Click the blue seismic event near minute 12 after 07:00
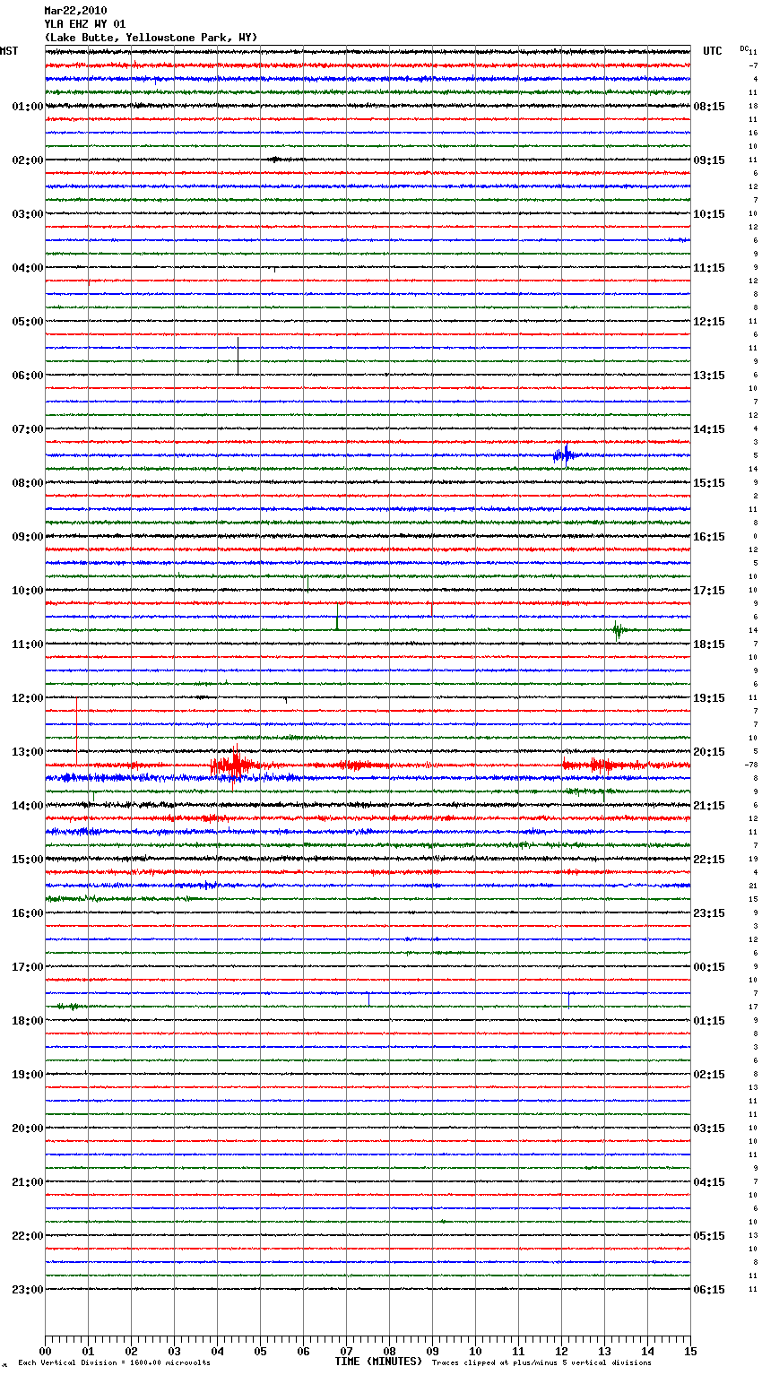 coord(565,455)
